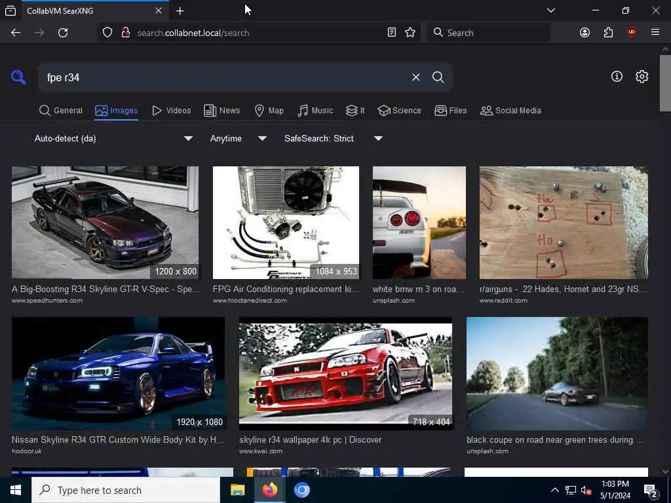Open the extensions puzzle icon
Viewport: 671px width, 503px height.
coord(608,33)
